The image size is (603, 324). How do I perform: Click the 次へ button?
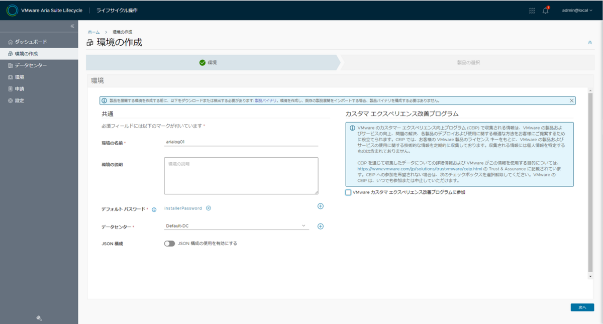582,307
